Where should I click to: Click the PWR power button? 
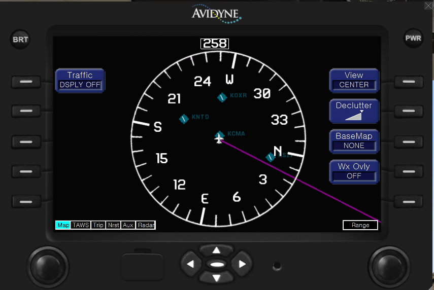point(413,39)
